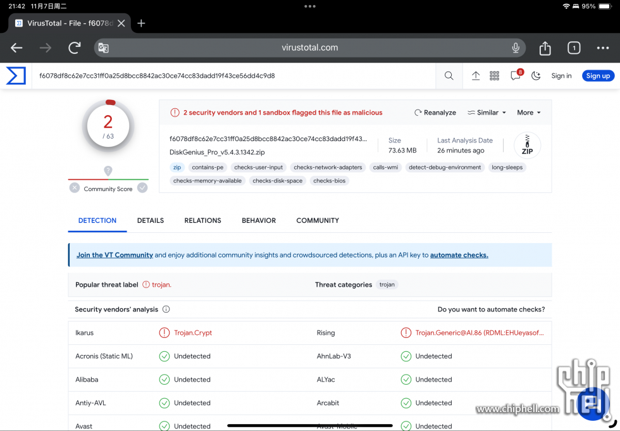Viewport: 620px width, 431px height.
Task: Click the Ikarus Trojan.Crypt result
Action: click(x=192, y=333)
